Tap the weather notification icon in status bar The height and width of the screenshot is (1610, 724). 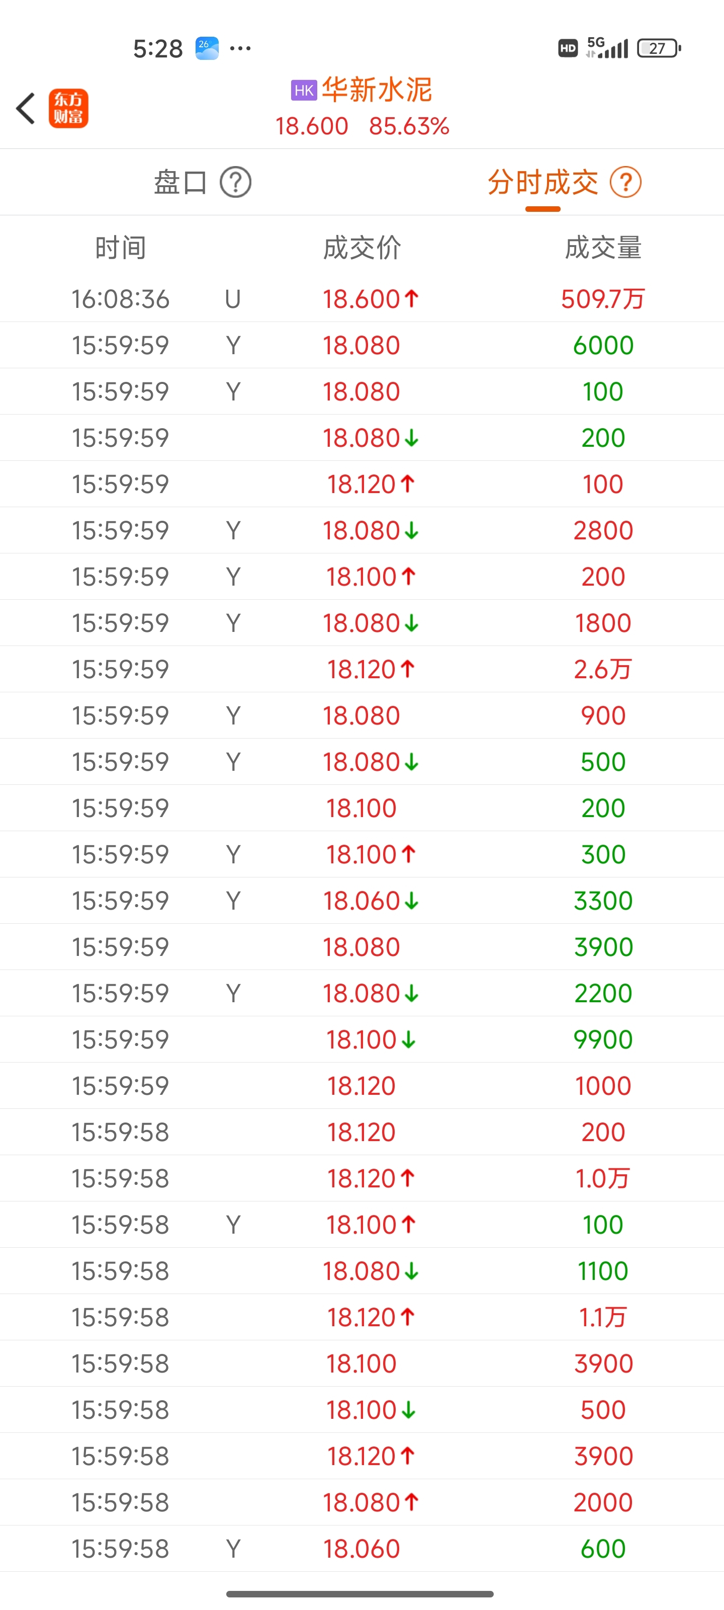[x=207, y=48]
